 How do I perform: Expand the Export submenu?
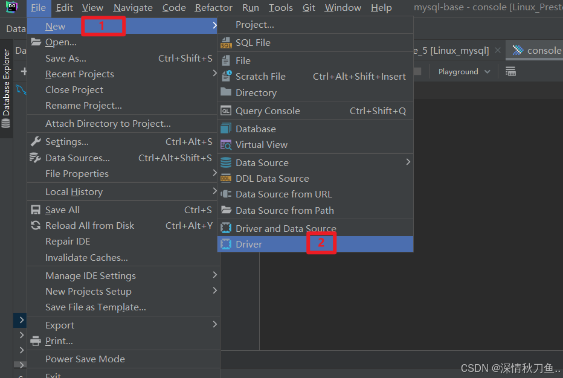click(x=123, y=325)
